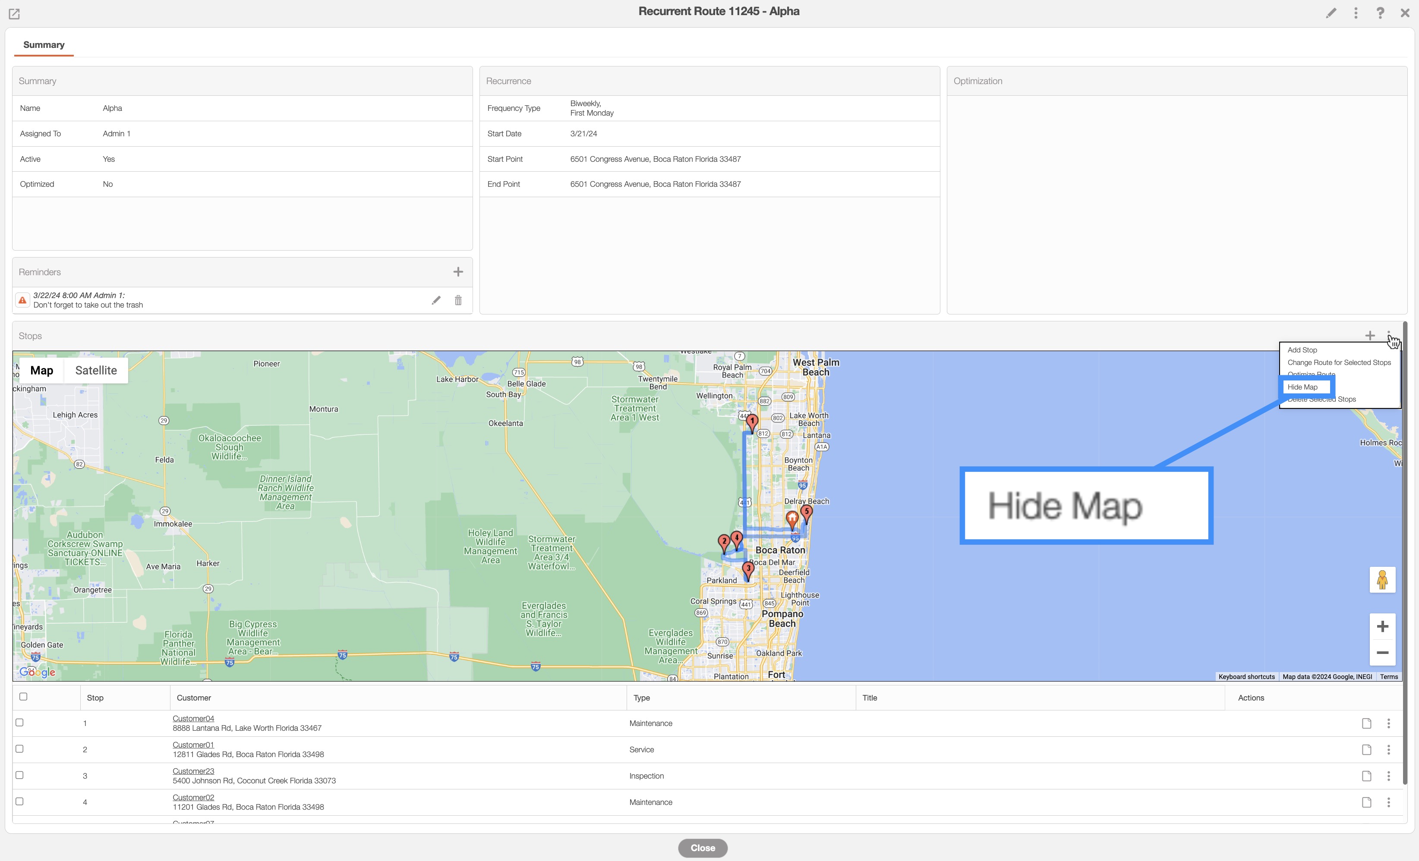The image size is (1419, 861).
Task: Zoom in the map with the plus control
Action: point(1382,626)
